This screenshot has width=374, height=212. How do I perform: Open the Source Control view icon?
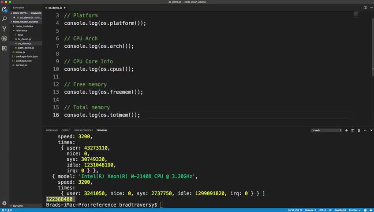(x=4, y=29)
